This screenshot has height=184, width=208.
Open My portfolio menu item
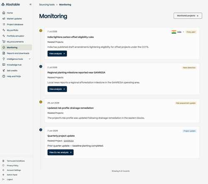(x=12, y=30)
